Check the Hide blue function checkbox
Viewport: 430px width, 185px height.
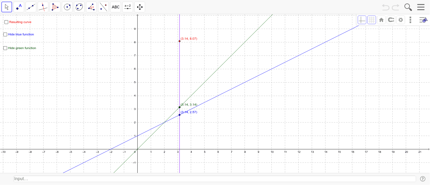click(x=5, y=34)
